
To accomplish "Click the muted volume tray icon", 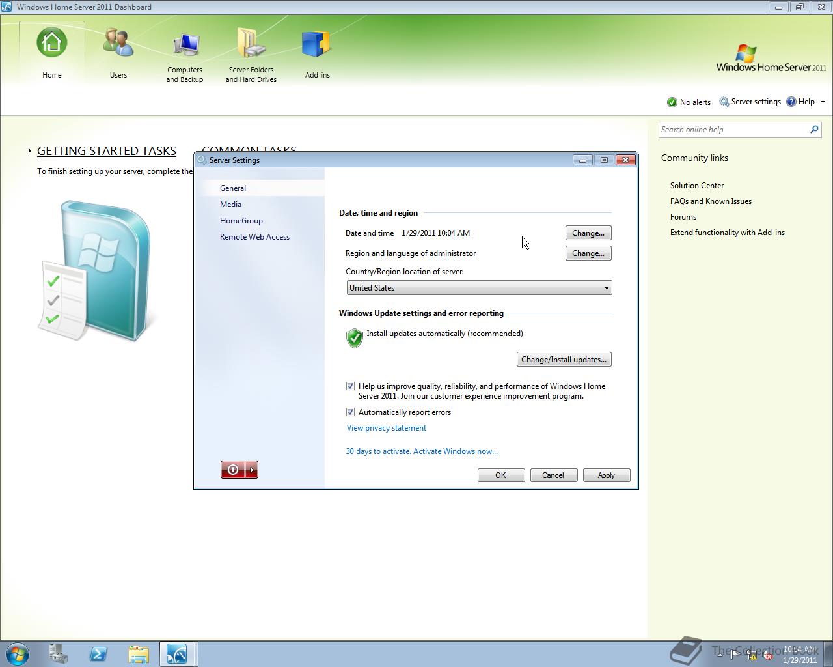I will tap(768, 655).
